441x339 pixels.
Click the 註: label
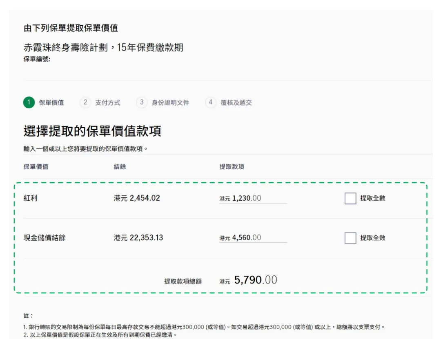tap(28, 316)
